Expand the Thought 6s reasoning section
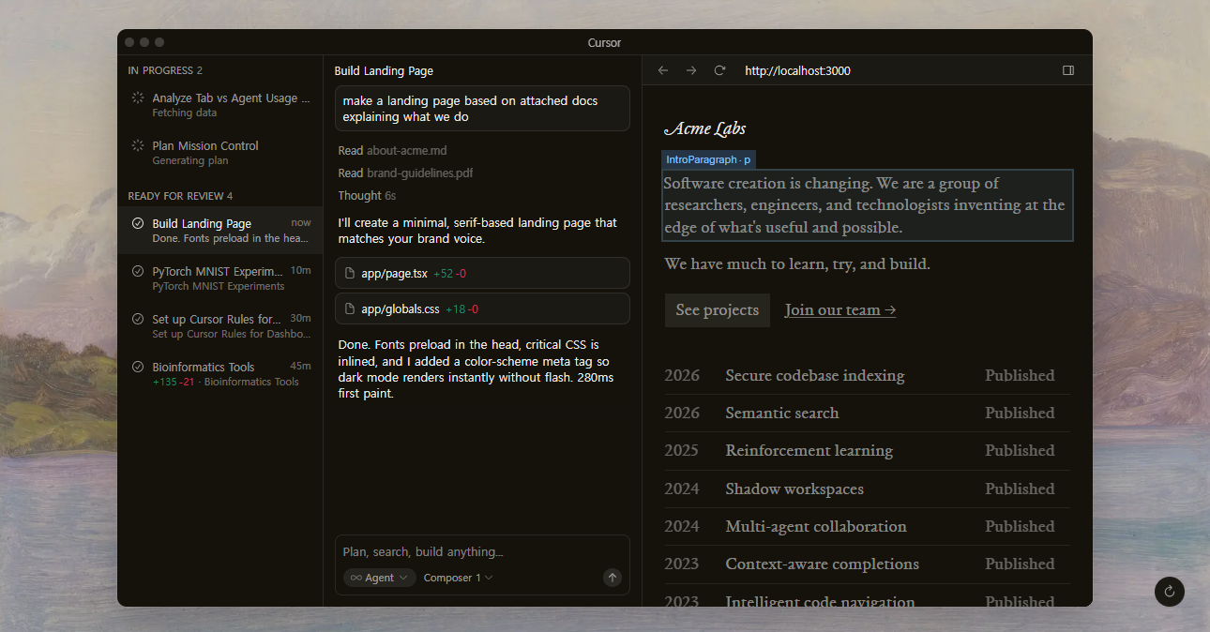 click(367, 196)
